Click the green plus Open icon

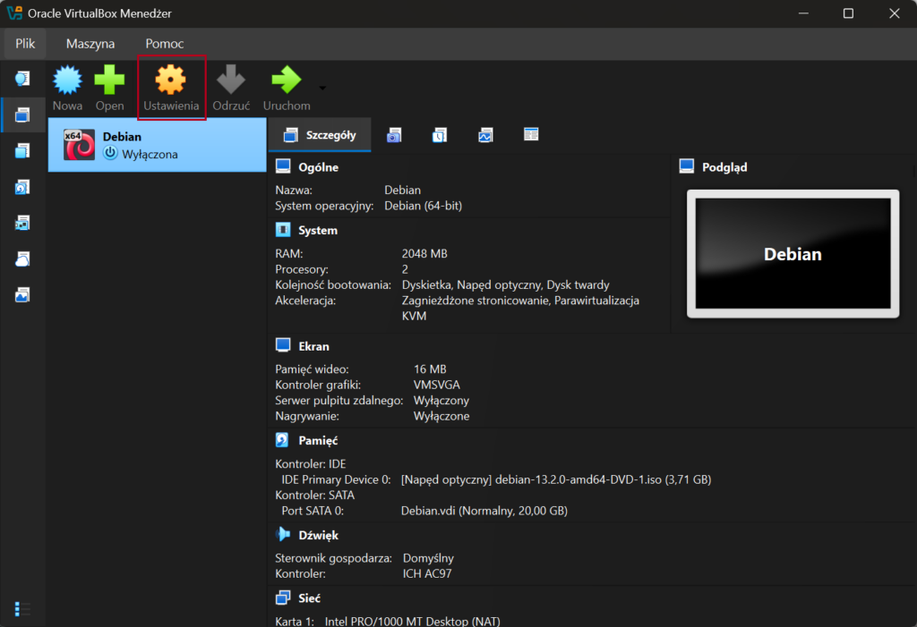pyautogui.click(x=109, y=80)
